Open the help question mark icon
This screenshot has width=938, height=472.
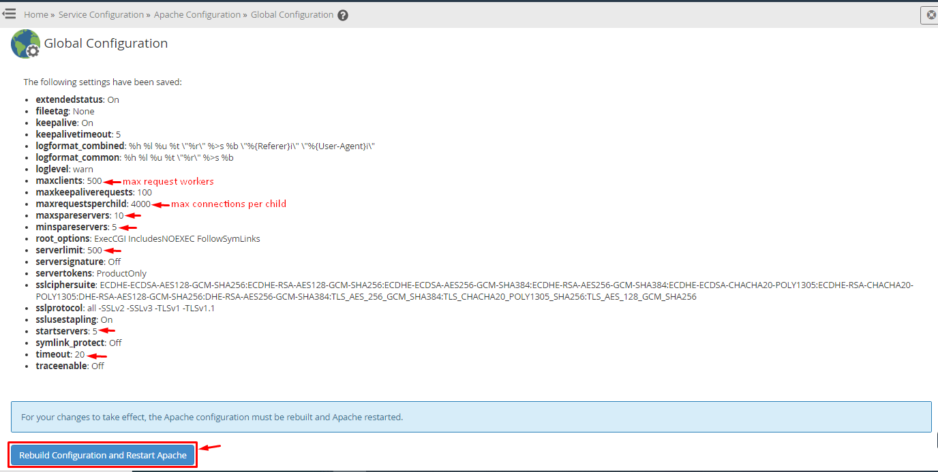[343, 15]
